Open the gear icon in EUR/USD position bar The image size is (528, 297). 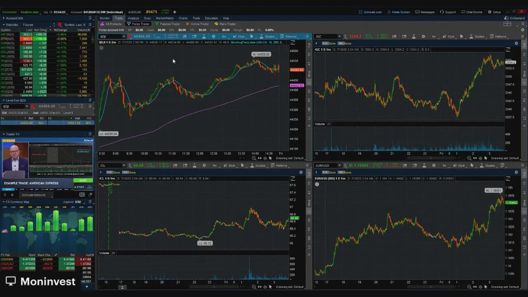[516, 172]
